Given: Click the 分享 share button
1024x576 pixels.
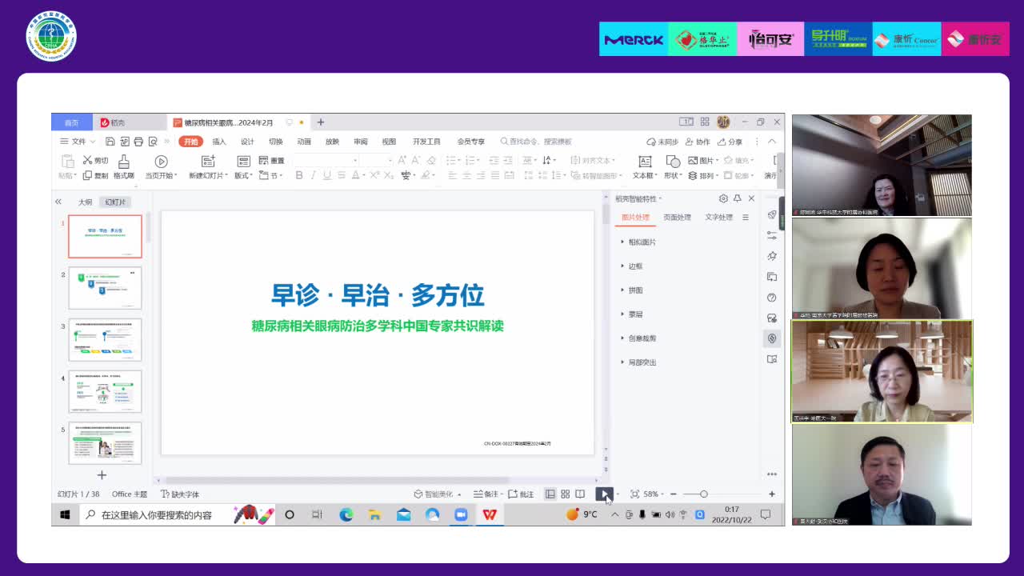Looking at the screenshot, I should 730,142.
